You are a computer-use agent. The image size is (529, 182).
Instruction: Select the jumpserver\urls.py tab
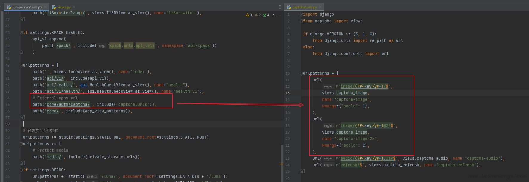click(x=27, y=7)
